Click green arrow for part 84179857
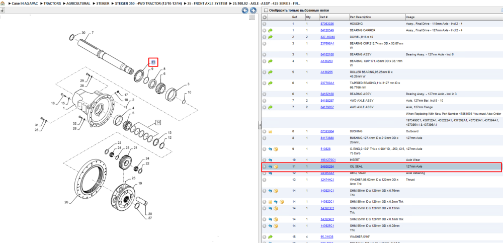Screen dimensions: 503x243 point(271,107)
